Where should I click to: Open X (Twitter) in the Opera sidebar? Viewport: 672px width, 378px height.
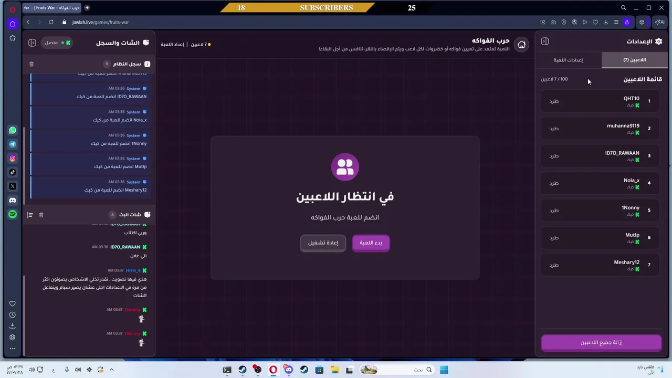pos(13,186)
